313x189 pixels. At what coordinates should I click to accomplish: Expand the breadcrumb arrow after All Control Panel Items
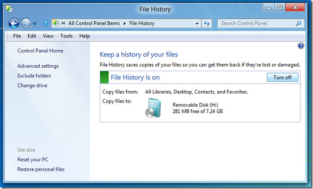125,24
